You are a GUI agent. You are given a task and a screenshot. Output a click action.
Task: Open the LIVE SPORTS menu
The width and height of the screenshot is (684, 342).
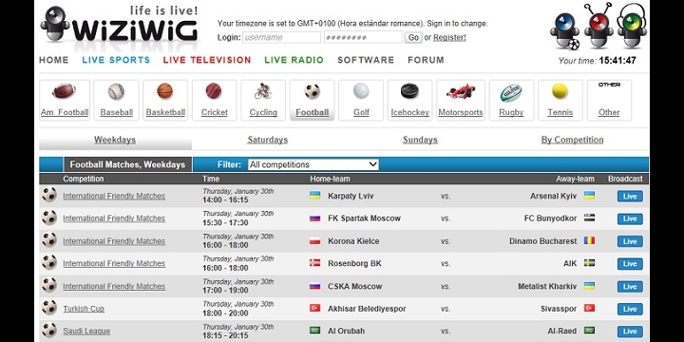[x=116, y=60]
